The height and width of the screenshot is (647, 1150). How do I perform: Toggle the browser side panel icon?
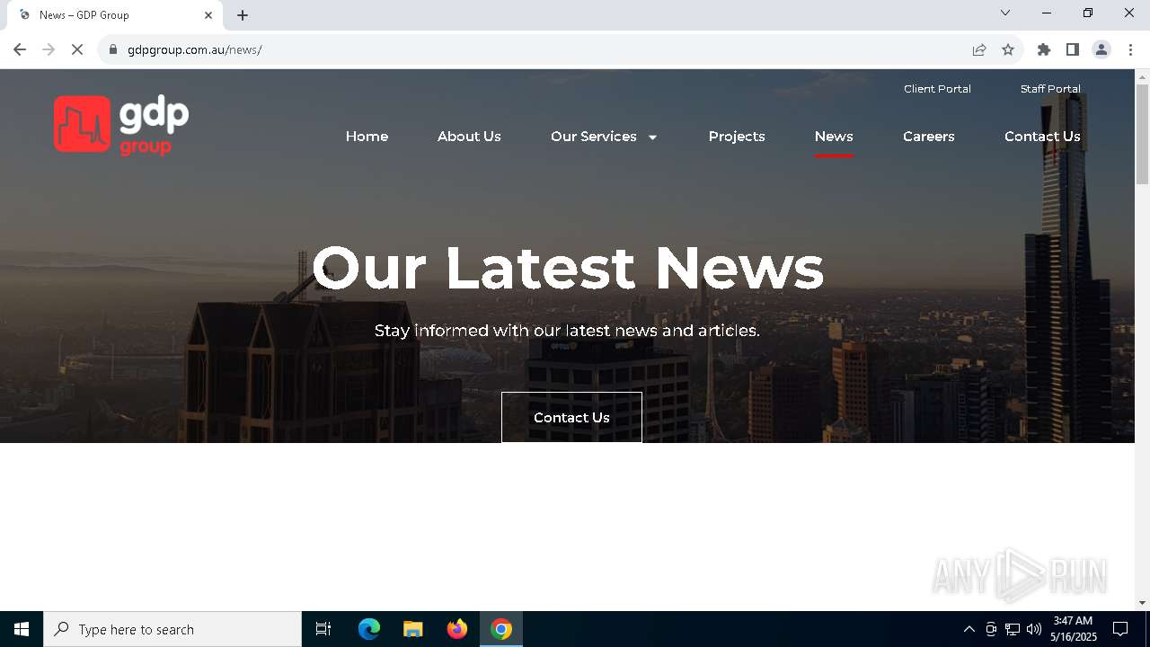pyautogui.click(x=1073, y=49)
